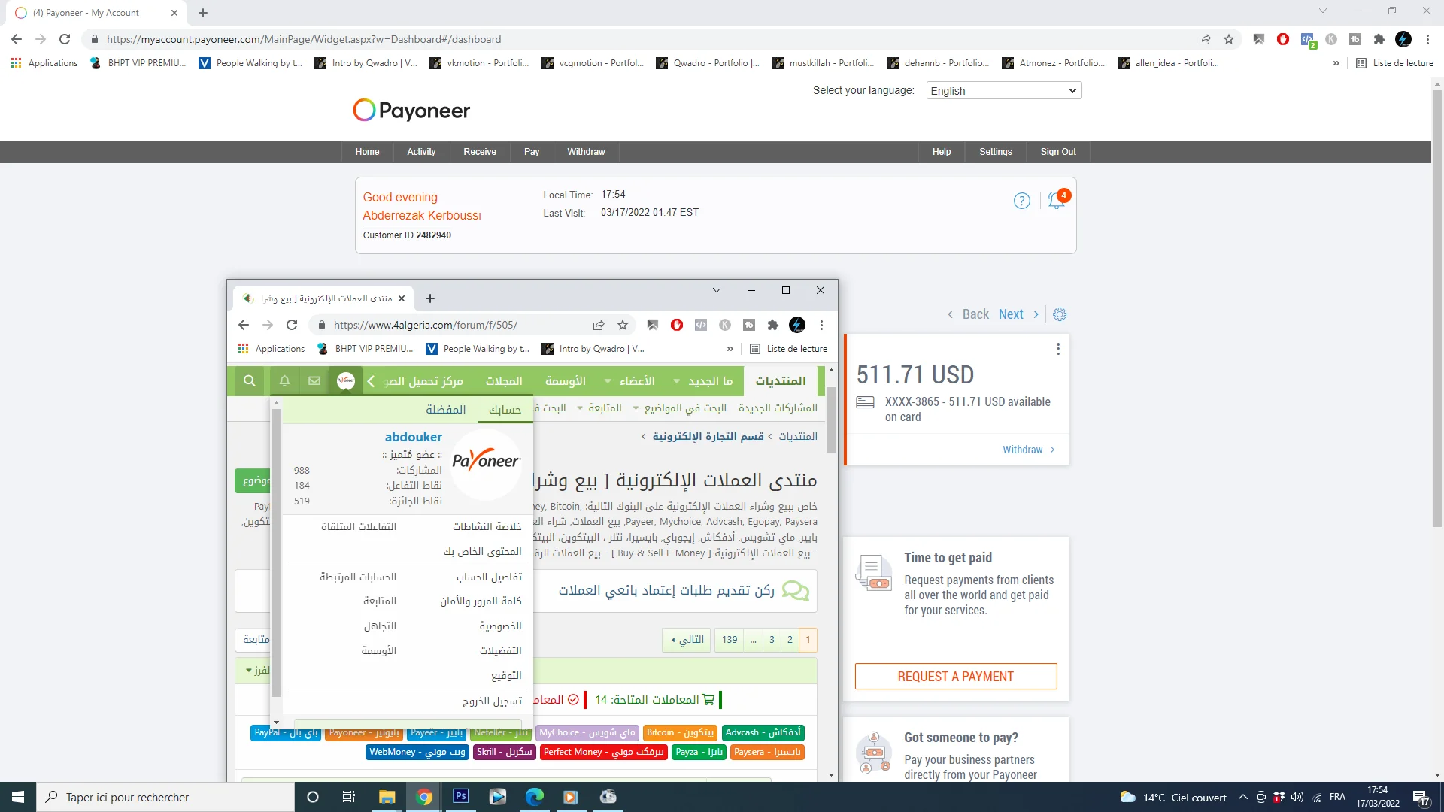Click the REQUEST A PAYMENT button
This screenshot has width=1444, height=812.
coord(955,677)
